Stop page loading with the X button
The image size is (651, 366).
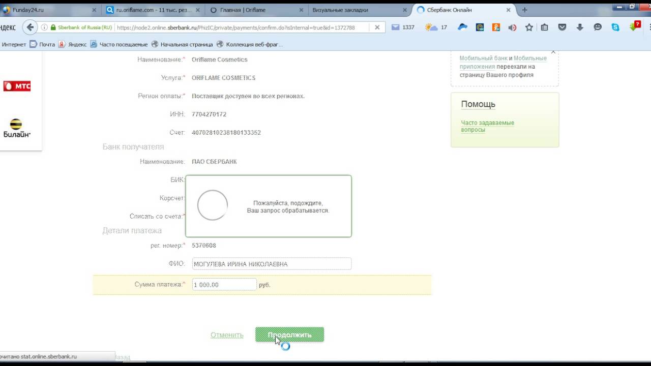[x=377, y=27]
